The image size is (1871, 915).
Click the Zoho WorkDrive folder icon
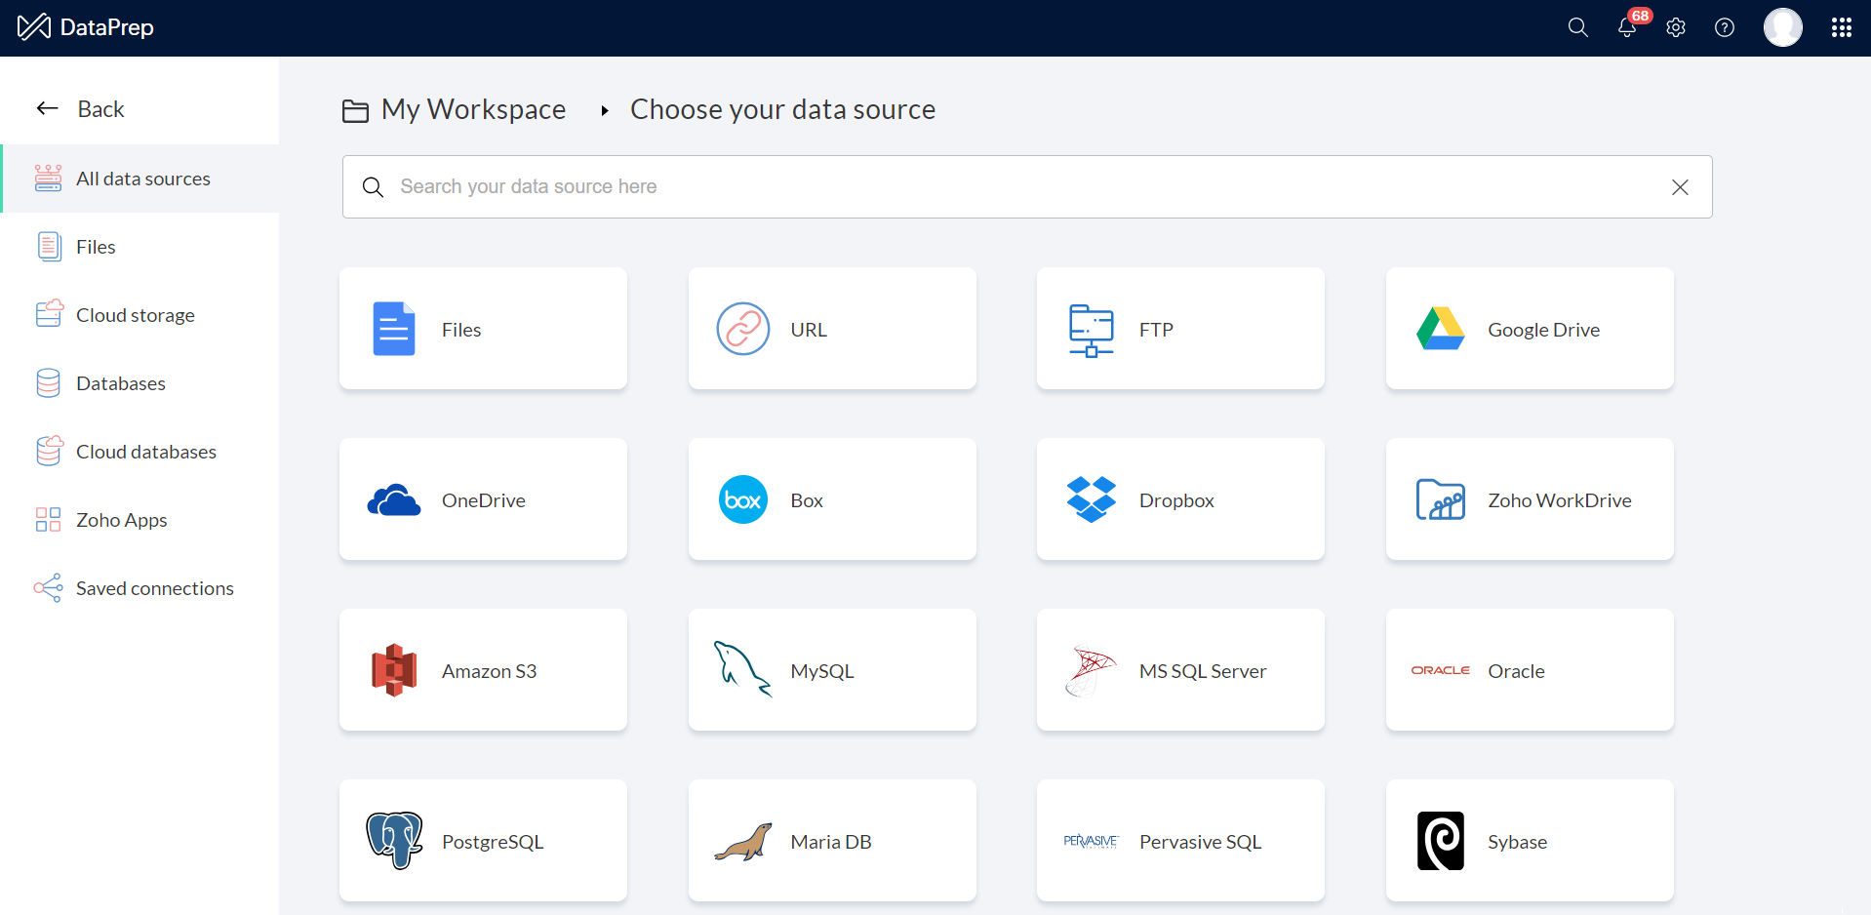tap(1441, 499)
